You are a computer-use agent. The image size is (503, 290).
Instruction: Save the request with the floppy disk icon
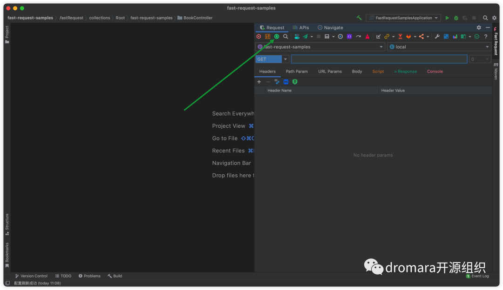pos(327,37)
